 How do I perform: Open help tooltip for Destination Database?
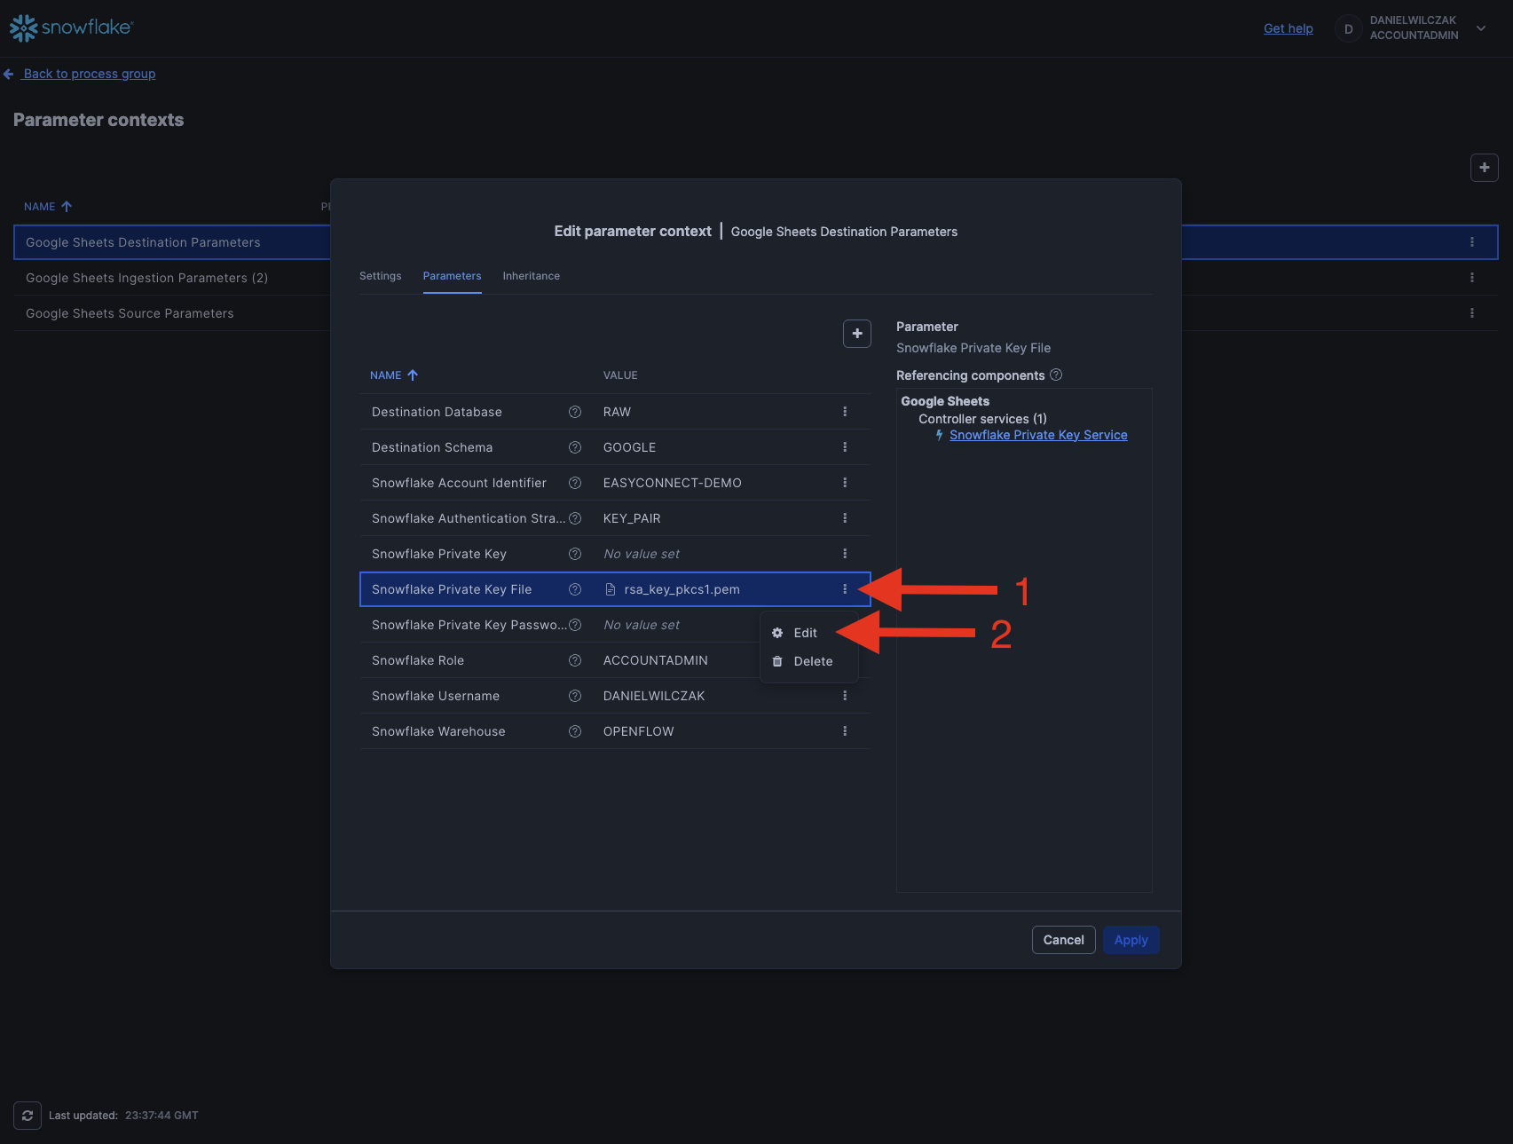point(575,412)
